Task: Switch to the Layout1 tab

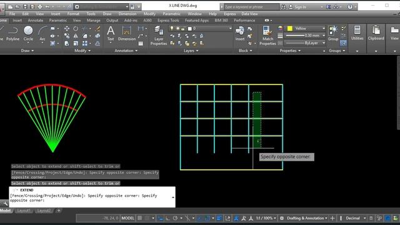Action: (x=24, y=211)
